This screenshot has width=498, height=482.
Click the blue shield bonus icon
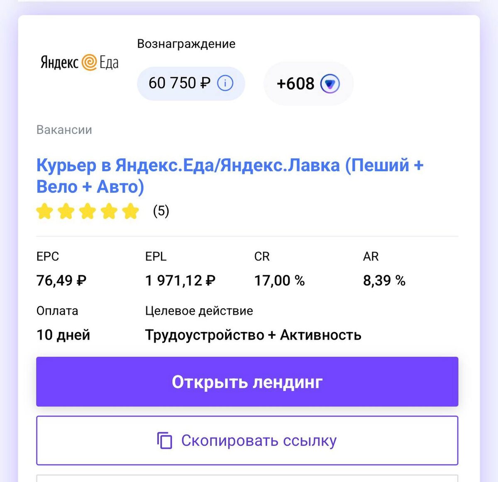[330, 84]
